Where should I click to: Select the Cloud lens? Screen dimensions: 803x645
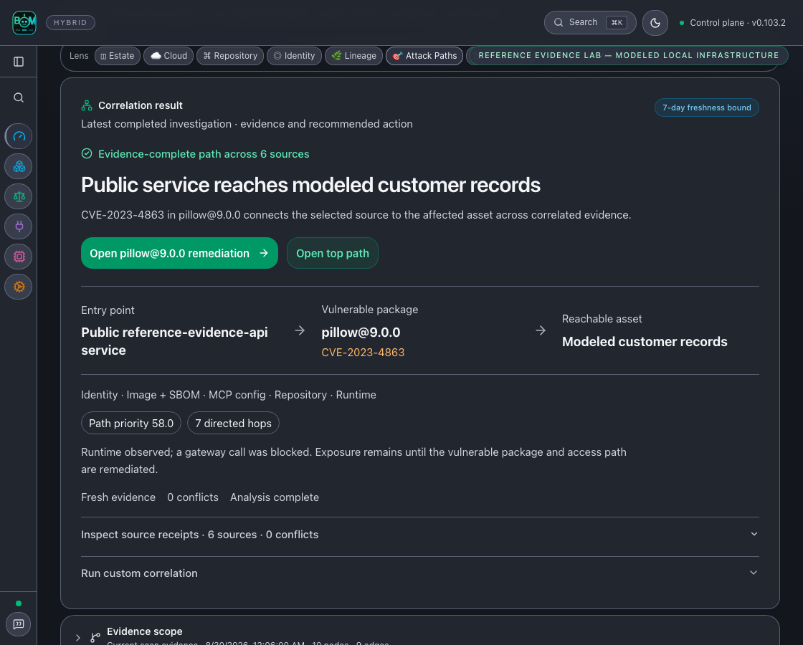[x=168, y=56]
